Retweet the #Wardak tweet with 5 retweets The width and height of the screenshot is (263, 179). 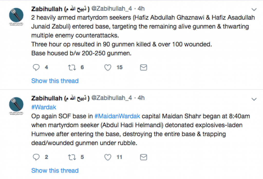pos(72,157)
